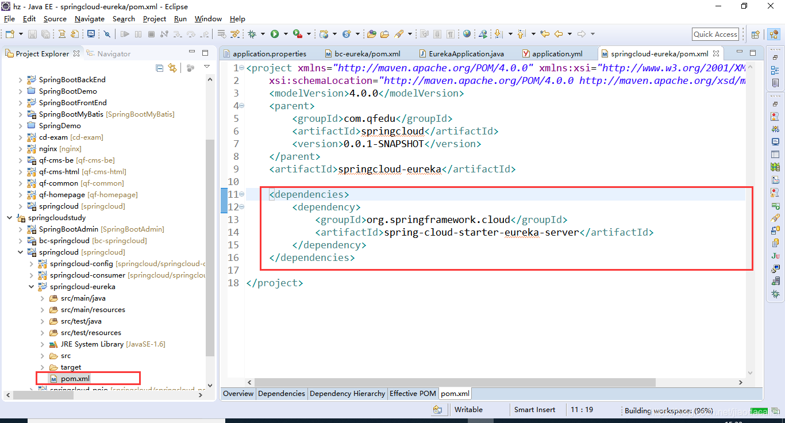The height and width of the screenshot is (423, 785).
Task: Expand the springcloud-config tree node
Action: tap(32, 264)
